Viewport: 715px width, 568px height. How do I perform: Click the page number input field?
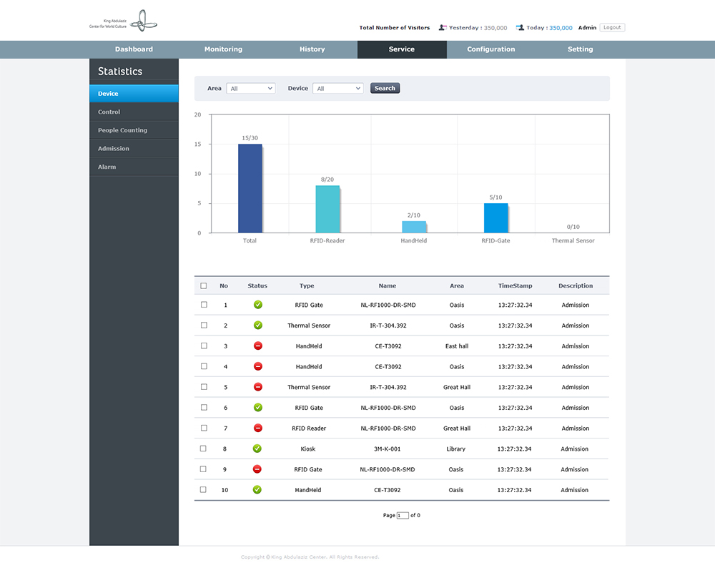(x=403, y=515)
